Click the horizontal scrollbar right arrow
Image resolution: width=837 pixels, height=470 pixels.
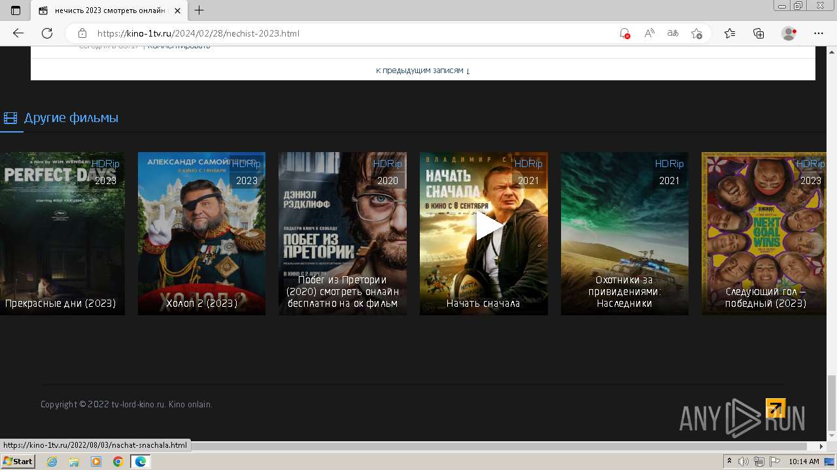[821, 446]
